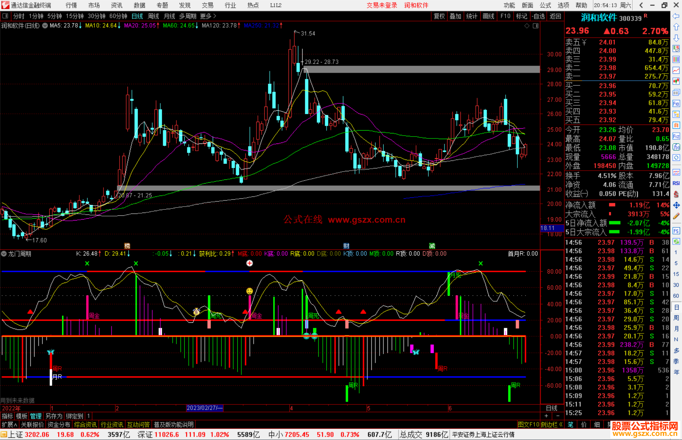The image size is (682, 440).
Task: Expand the 更多 period options
Action: (x=208, y=16)
